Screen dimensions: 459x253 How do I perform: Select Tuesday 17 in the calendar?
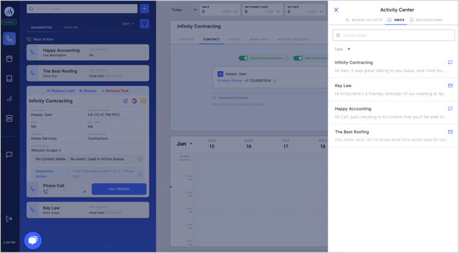point(286,144)
